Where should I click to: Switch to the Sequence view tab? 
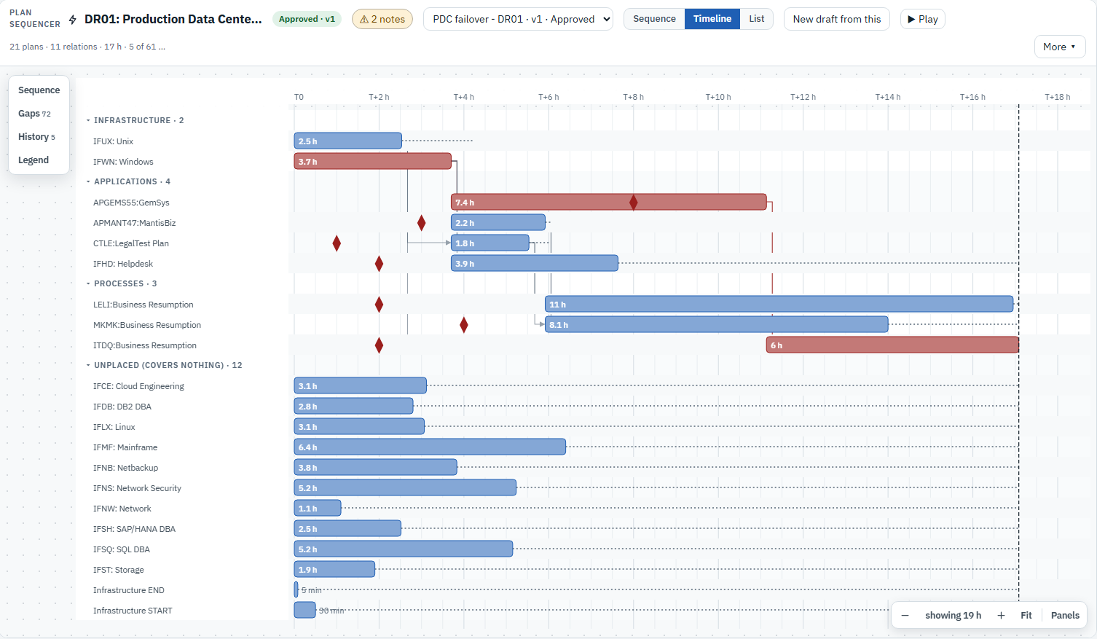pos(654,19)
